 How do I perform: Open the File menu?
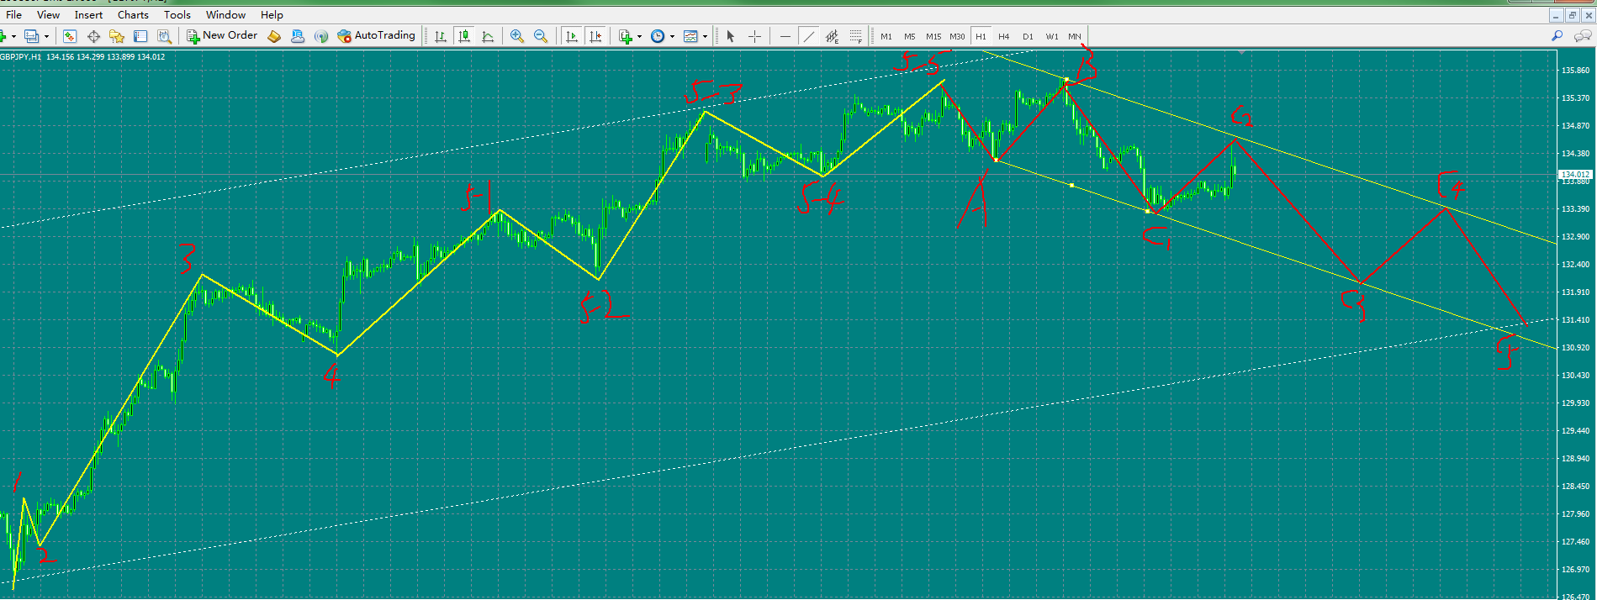pyautogui.click(x=14, y=14)
